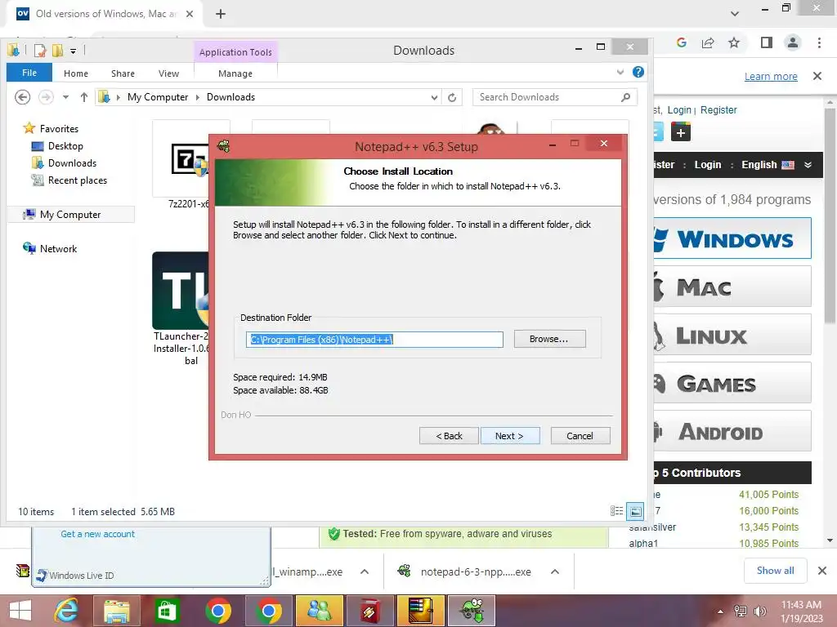The image size is (837, 627).
Task: Cancel the Notepad++ installation
Action: 580,436
